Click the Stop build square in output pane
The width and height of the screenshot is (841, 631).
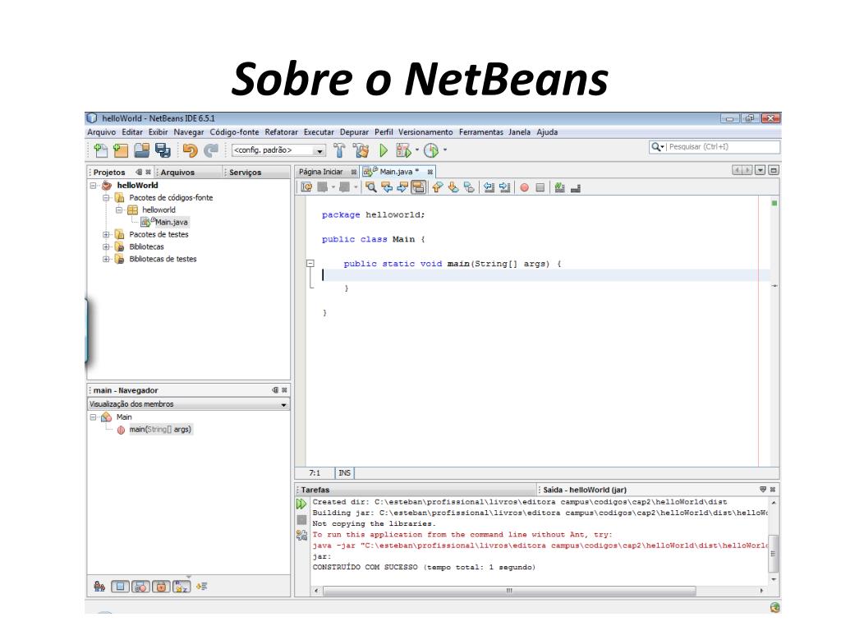(301, 519)
